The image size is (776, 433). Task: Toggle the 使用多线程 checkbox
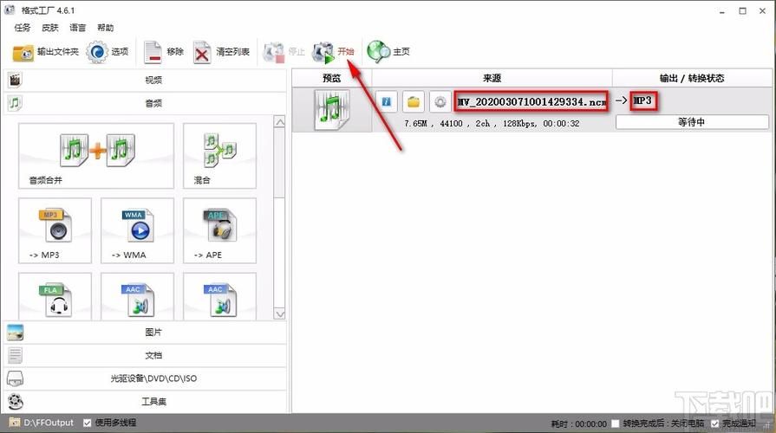coord(88,423)
